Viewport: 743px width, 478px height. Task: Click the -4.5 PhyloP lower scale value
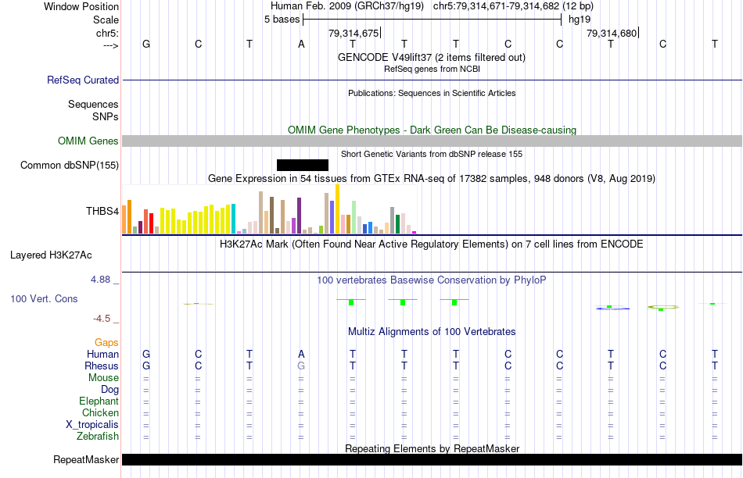102,319
